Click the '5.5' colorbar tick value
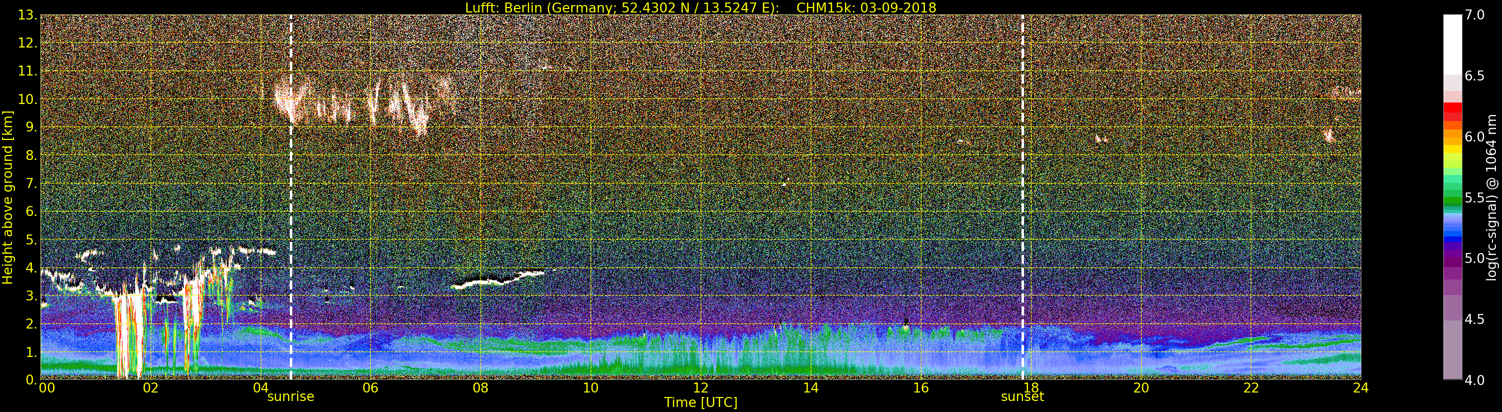 pos(1474,197)
